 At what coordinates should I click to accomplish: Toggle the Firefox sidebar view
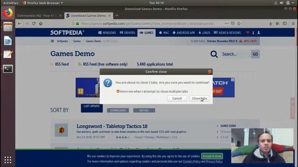(x=284, y=24)
